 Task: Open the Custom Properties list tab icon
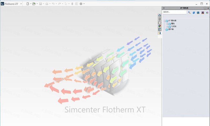(160, 29)
